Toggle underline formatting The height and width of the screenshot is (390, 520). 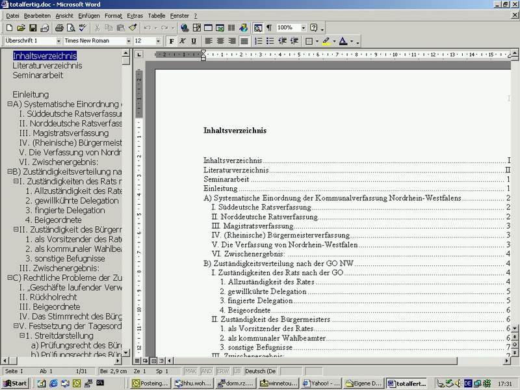click(194, 41)
